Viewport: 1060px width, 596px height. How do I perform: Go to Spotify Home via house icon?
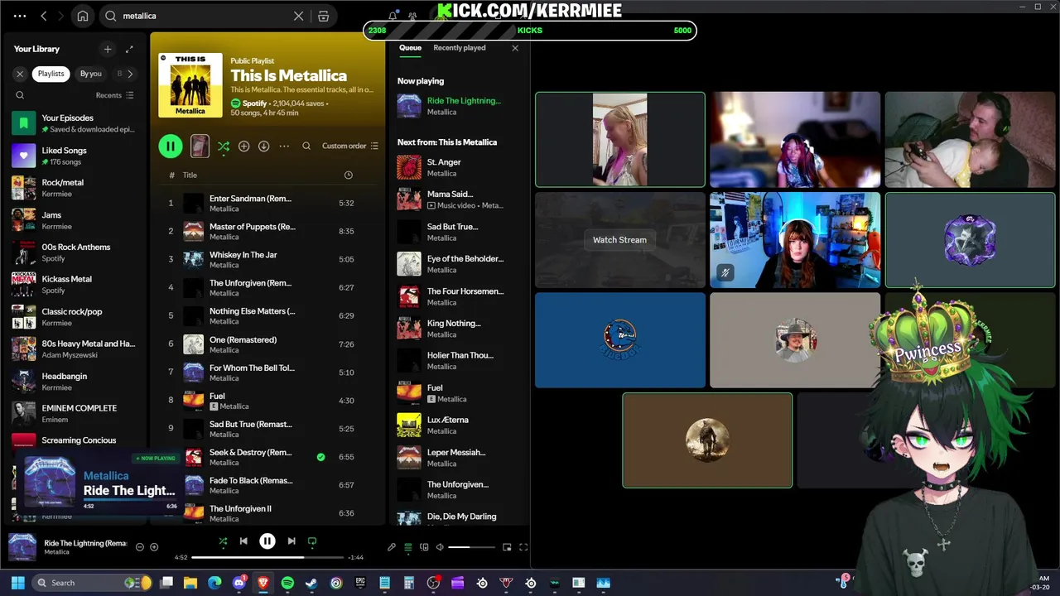point(83,16)
